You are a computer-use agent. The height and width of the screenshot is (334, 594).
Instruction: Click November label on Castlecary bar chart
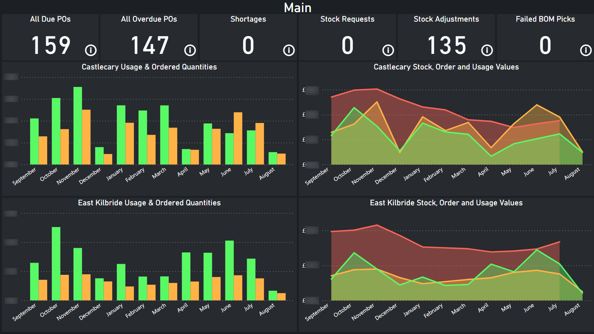(x=68, y=176)
